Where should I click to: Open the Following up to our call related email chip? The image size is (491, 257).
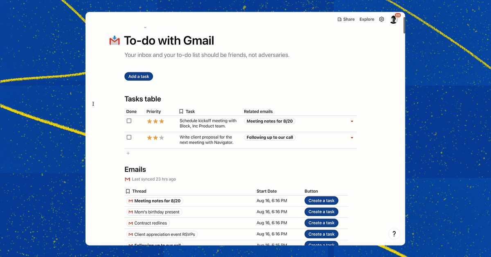click(x=270, y=138)
